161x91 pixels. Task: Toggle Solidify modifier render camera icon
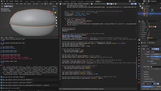(158, 49)
